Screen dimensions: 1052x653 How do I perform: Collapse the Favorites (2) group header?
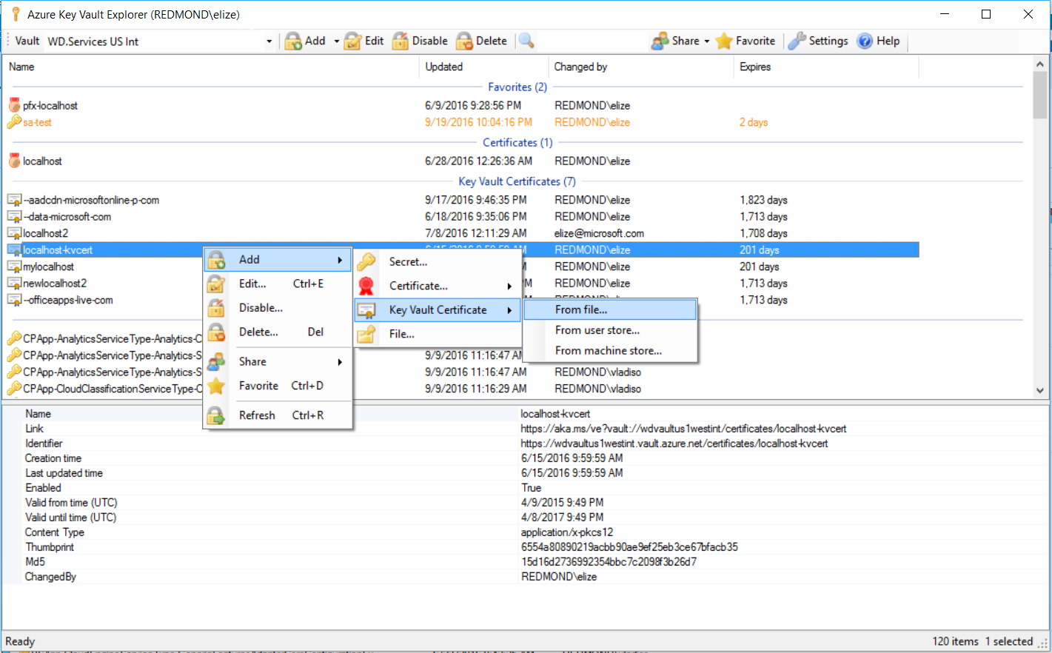click(517, 87)
